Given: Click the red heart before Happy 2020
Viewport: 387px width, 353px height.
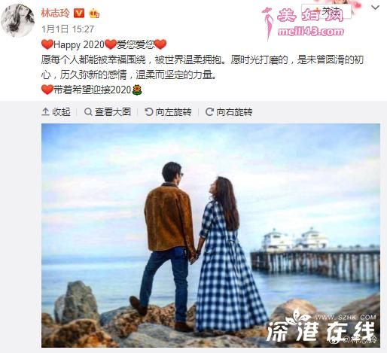Looking at the screenshot, I should pos(47,44).
